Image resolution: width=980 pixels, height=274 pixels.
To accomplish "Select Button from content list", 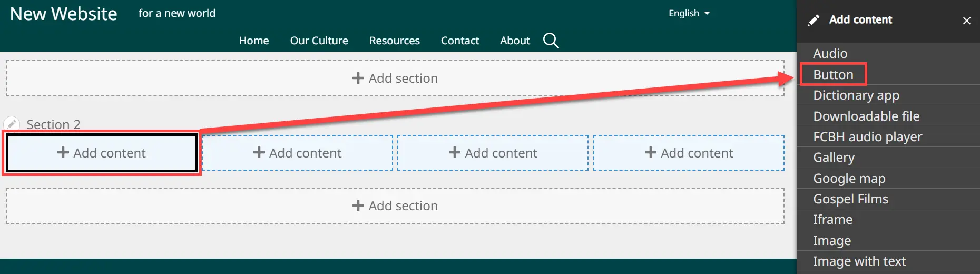I will [x=833, y=74].
